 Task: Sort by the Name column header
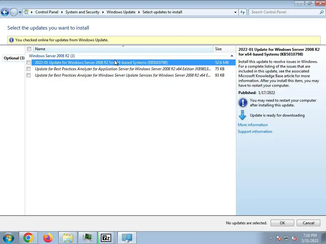coord(123,49)
